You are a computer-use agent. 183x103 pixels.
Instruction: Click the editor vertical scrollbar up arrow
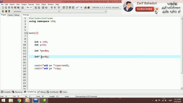[x=182, y=18]
